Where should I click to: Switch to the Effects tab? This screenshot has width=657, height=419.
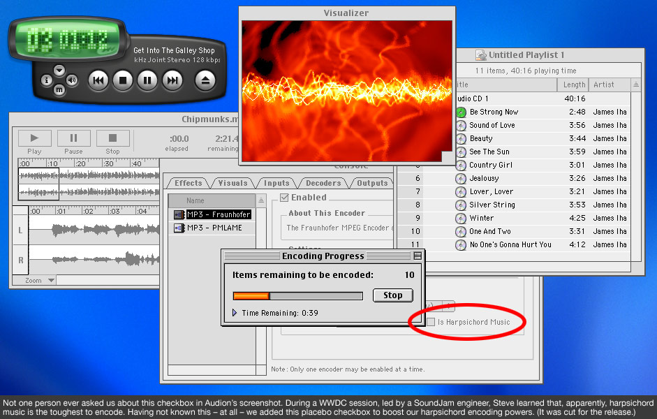click(x=188, y=183)
